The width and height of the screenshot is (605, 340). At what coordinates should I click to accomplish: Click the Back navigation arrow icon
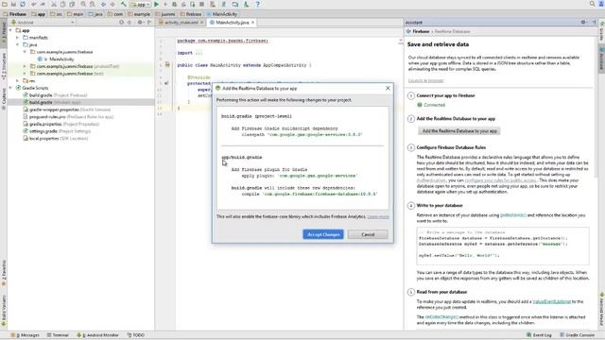click(x=103, y=4)
